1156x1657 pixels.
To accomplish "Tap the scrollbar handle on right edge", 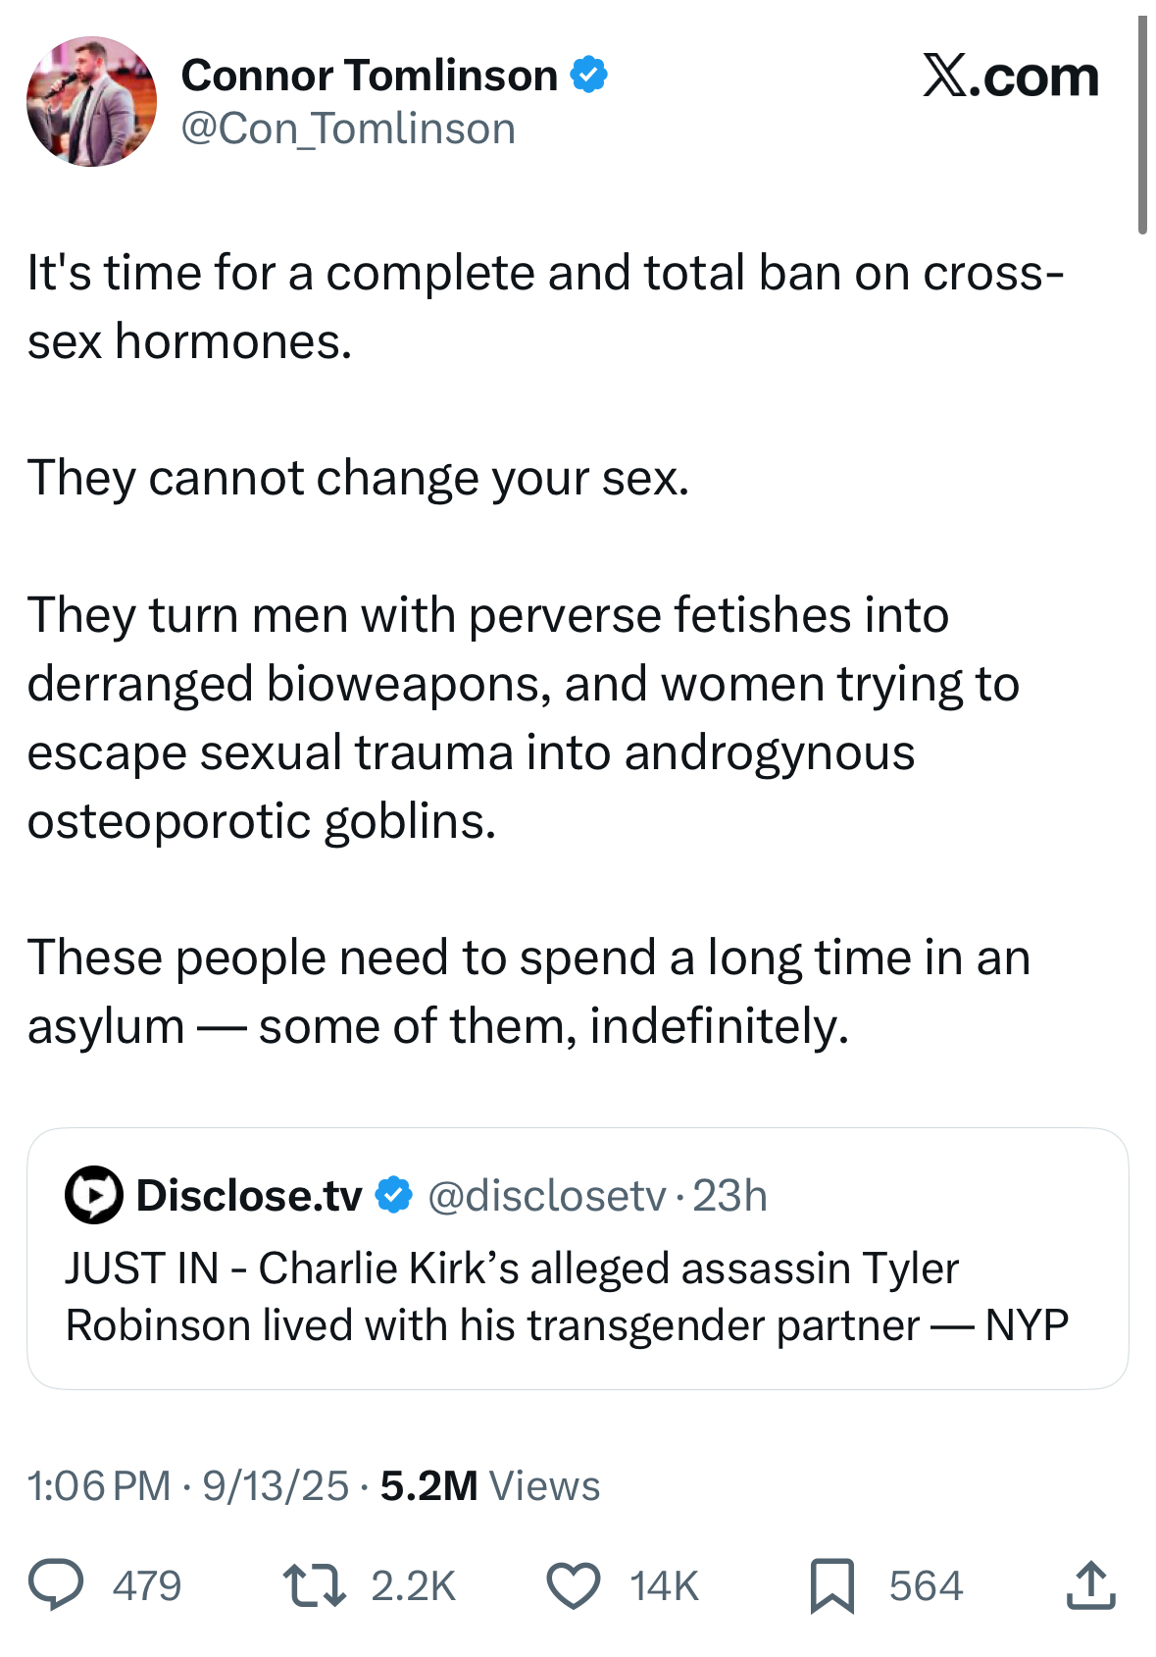I will pyautogui.click(x=1142, y=126).
